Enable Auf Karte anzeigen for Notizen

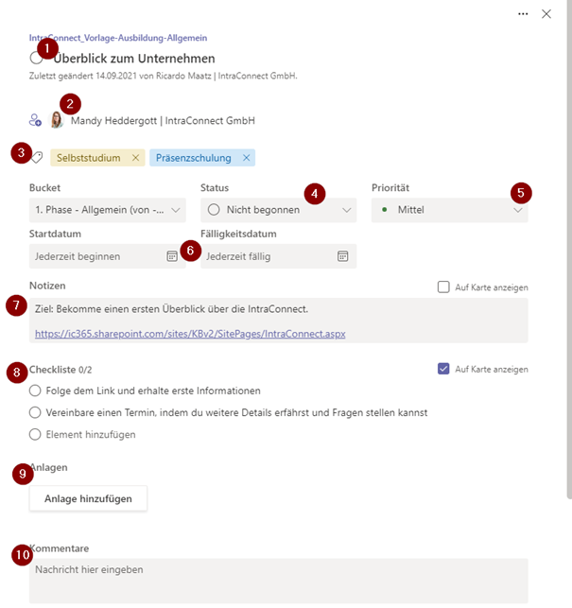coord(443,287)
